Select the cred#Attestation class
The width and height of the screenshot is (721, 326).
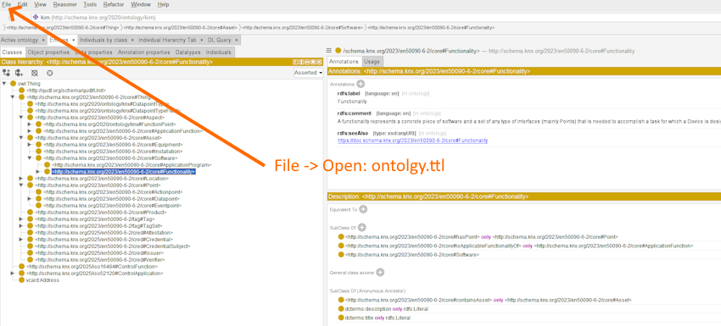(104, 232)
